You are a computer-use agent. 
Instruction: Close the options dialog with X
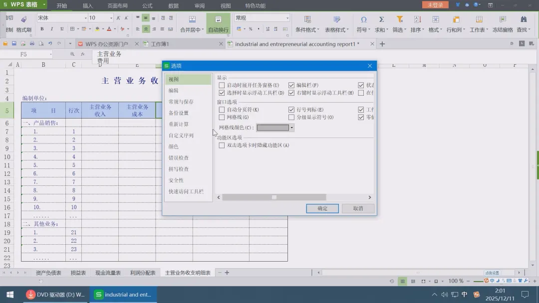[369, 66]
